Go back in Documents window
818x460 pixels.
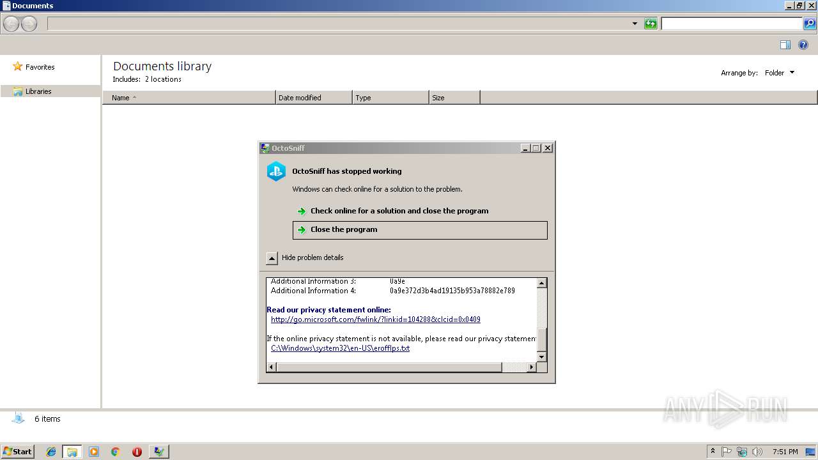11,24
